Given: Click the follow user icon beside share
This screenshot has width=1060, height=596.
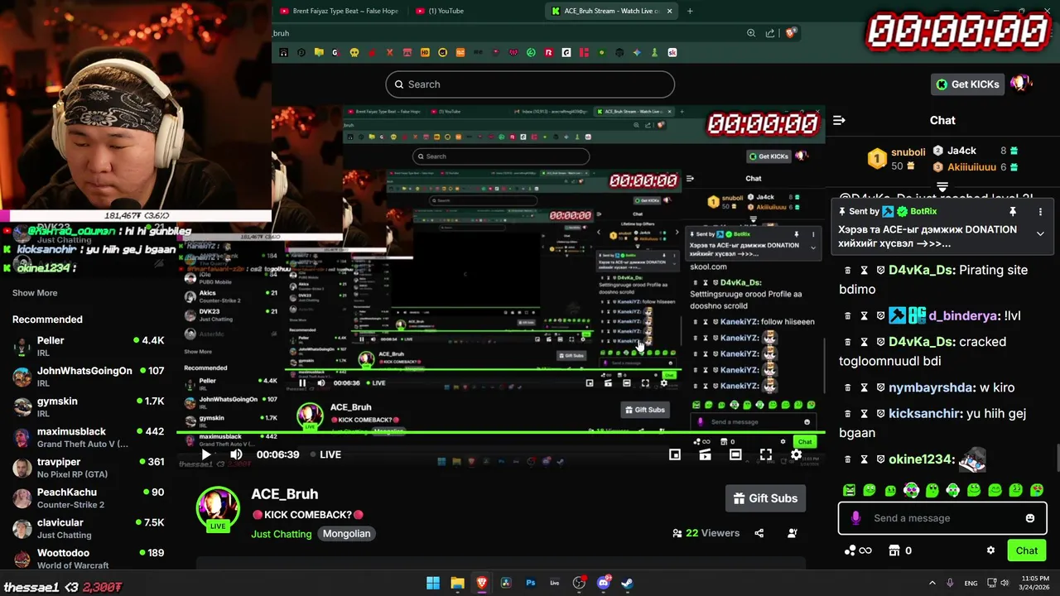Looking at the screenshot, I should (x=793, y=533).
